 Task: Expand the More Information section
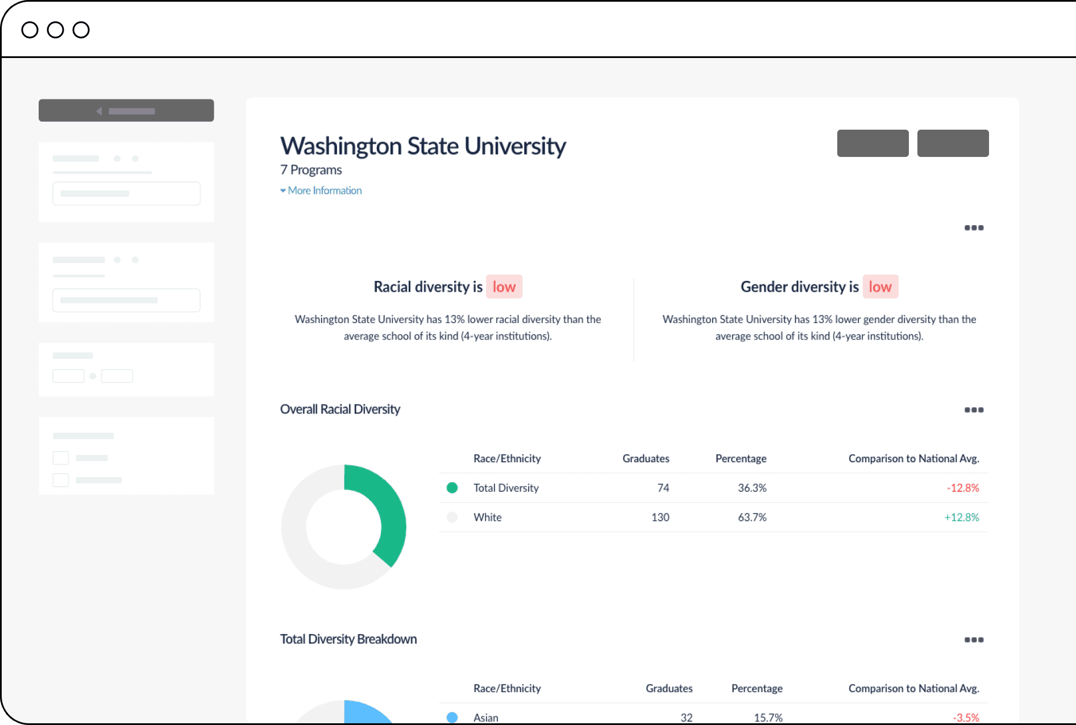point(321,191)
